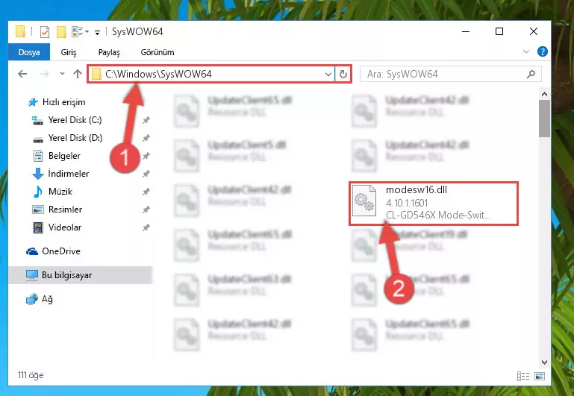Screen dimensions: 574x396
Task: Open Yerel Disk (D:) in the sidebar
Action: [x=75, y=138]
